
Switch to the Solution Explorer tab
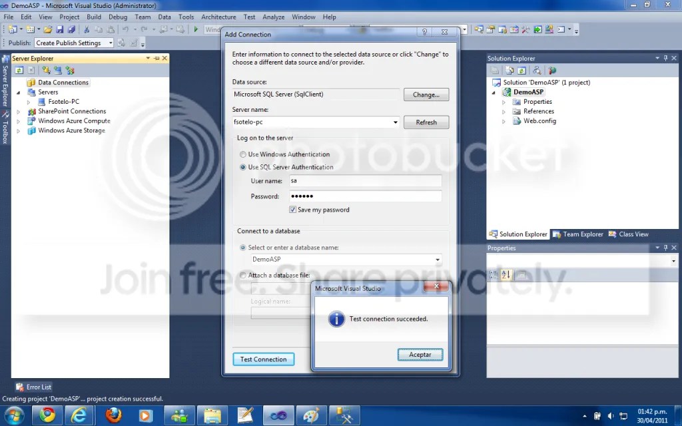pos(518,234)
